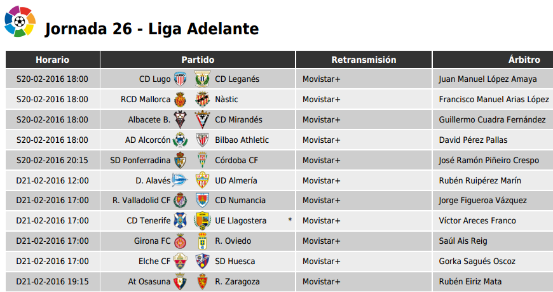Screen dimensions: 553x292
Task: Click the CD Tenerife crest
Action: click(181, 220)
